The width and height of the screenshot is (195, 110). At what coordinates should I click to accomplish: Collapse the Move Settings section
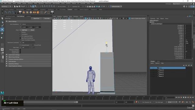click(x=28, y=21)
